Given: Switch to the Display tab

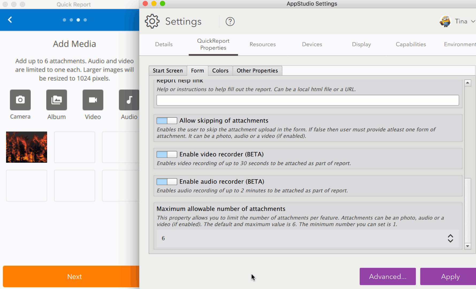Looking at the screenshot, I should pos(361,44).
